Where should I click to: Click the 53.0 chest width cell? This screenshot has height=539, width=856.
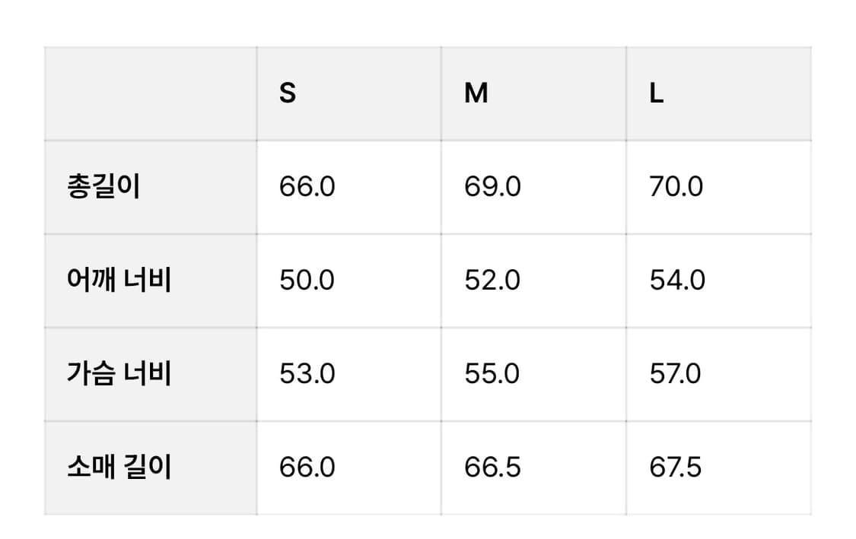click(x=307, y=374)
